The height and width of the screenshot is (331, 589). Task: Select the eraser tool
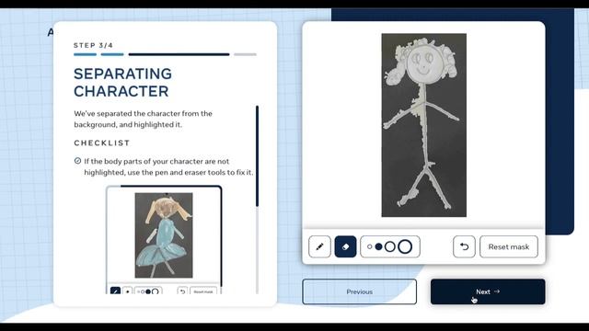[345, 246]
